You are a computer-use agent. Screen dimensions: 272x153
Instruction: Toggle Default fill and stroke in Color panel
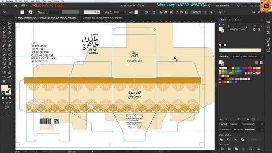click(x=220, y=25)
